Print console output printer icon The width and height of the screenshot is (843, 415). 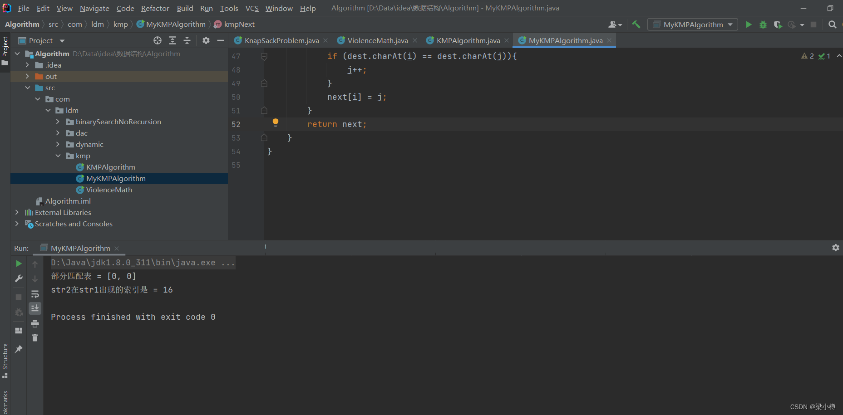pos(35,323)
